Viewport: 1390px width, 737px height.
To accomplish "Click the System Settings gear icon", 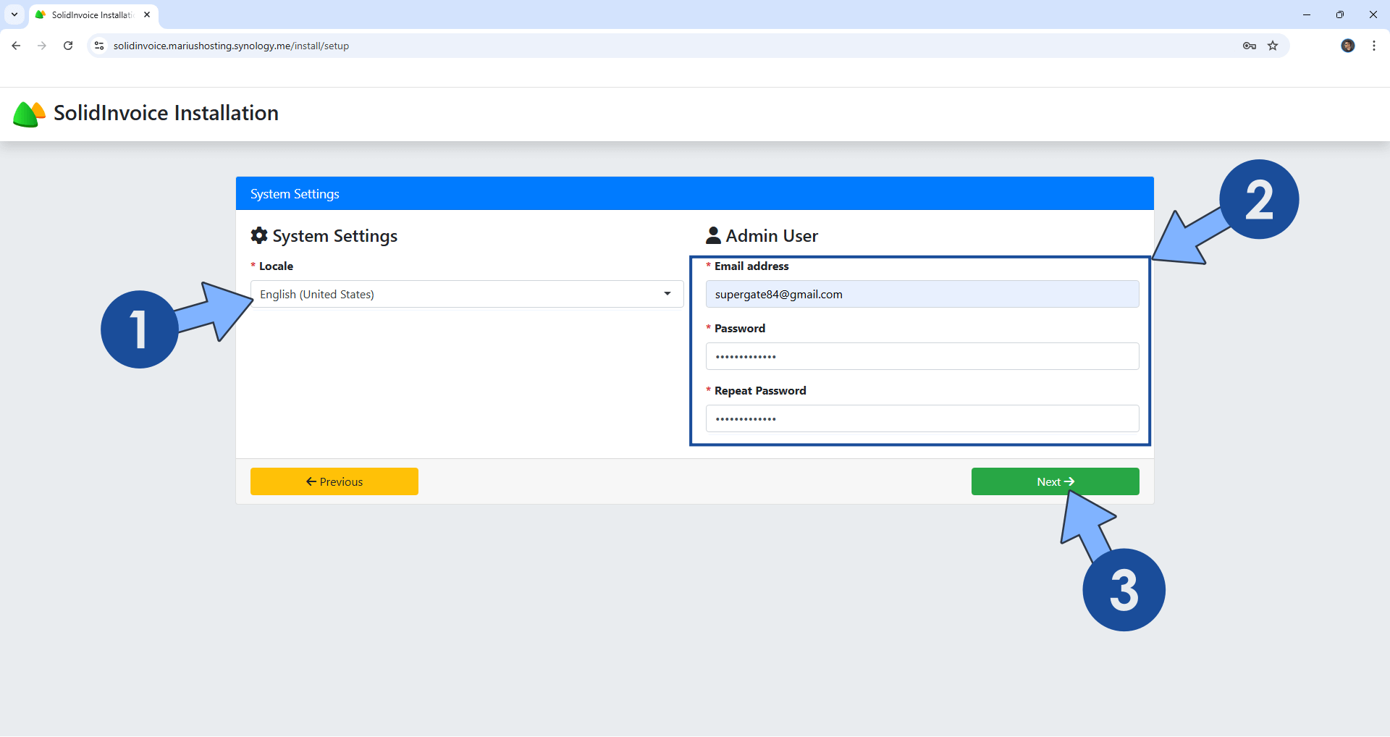I will [259, 235].
